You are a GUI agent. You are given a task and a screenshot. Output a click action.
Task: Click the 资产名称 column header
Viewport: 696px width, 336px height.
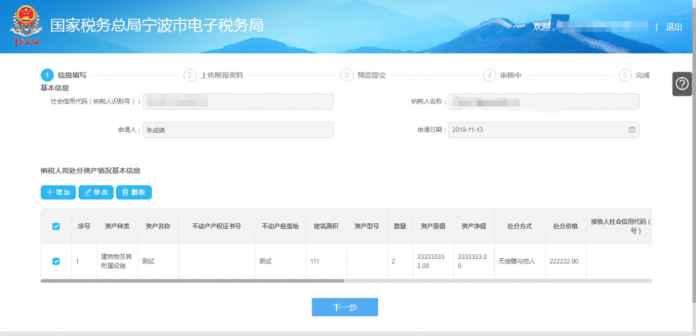[x=158, y=226]
